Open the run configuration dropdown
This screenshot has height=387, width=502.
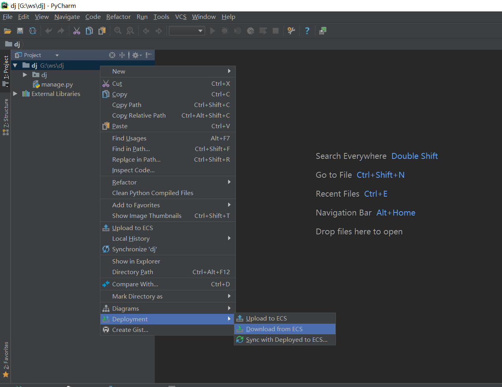(x=187, y=31)
